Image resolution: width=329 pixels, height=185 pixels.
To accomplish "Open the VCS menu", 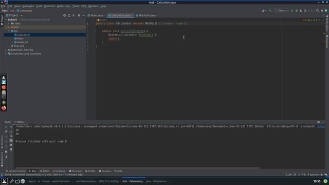I will [x=84, y=6].
